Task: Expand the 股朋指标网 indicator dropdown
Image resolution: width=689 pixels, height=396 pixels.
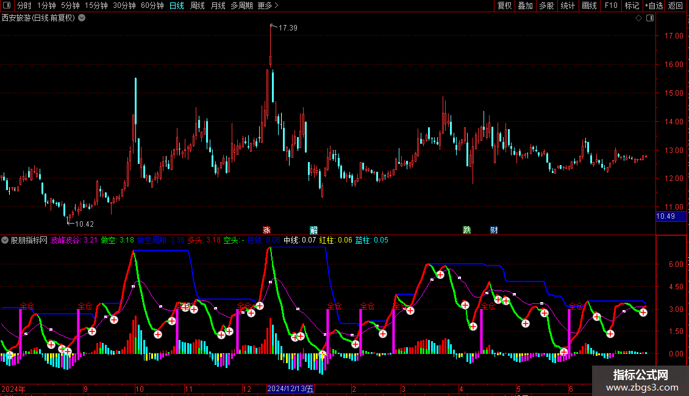Action: 5,240
